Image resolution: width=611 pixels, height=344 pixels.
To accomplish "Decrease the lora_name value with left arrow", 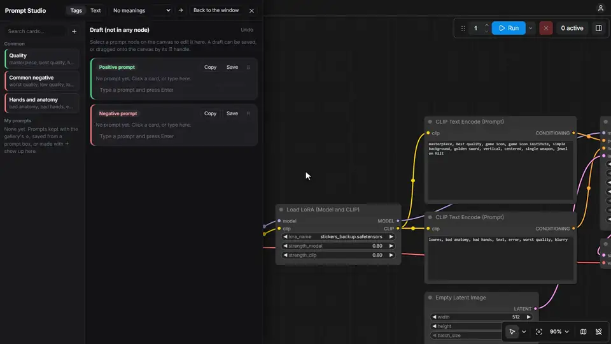I will (285, 237).
